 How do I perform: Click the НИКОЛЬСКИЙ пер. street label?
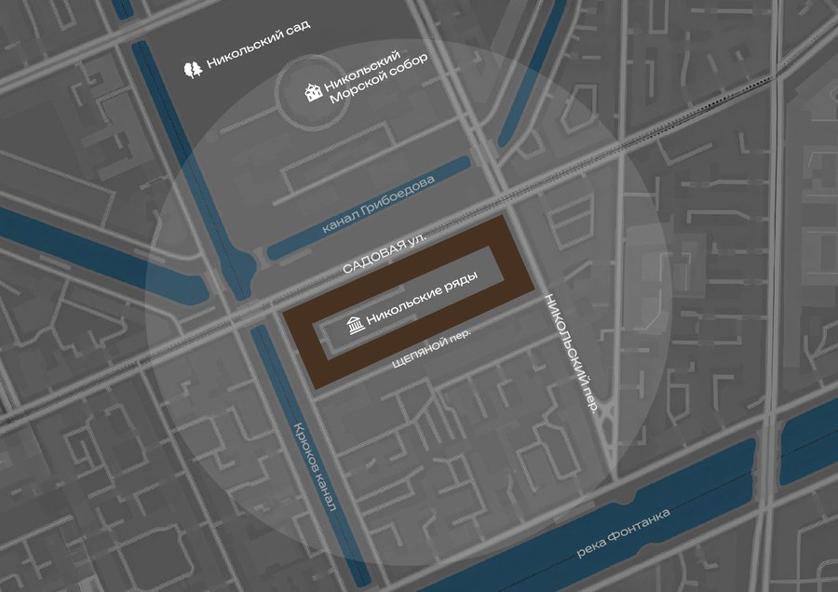click(x=572, y=353)
